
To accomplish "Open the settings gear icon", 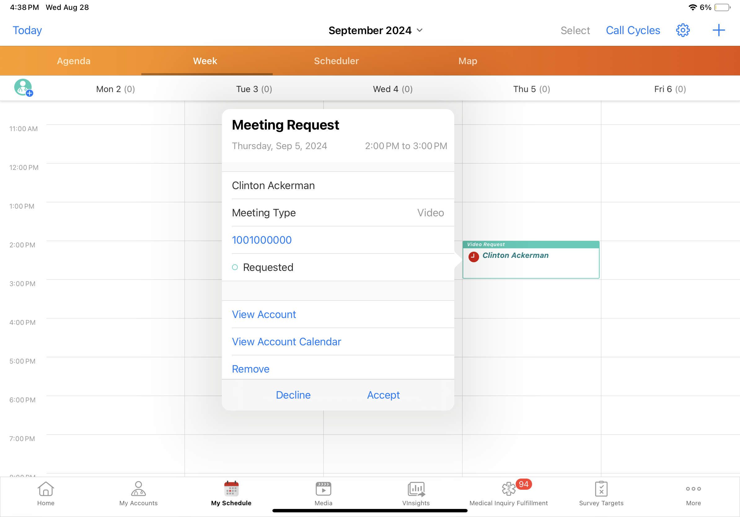I will (x=683, y=30).
